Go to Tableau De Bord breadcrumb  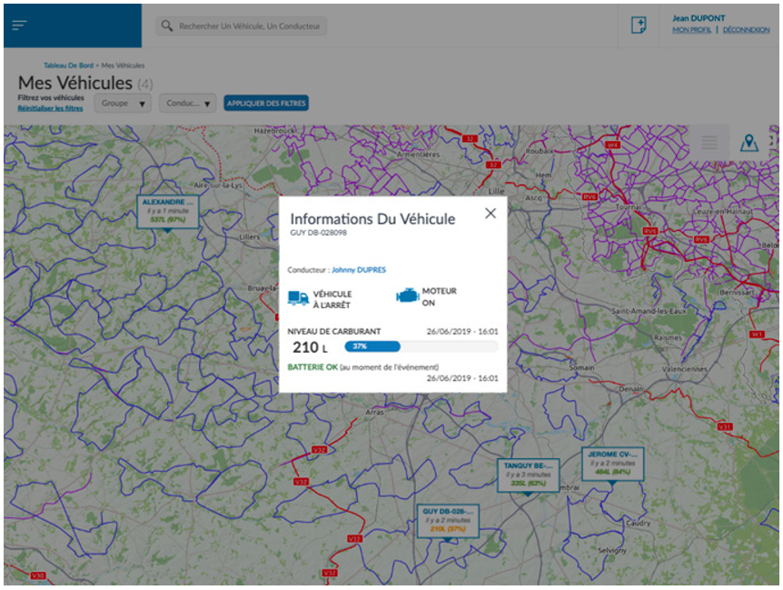(70, 65)
